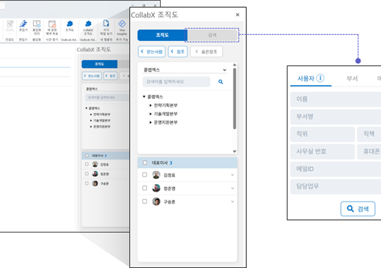Expand 운영지원본부 in background Outlook panel tree
Image resolution: width=381 pixels, height=268 pixels.
(91, 126)
